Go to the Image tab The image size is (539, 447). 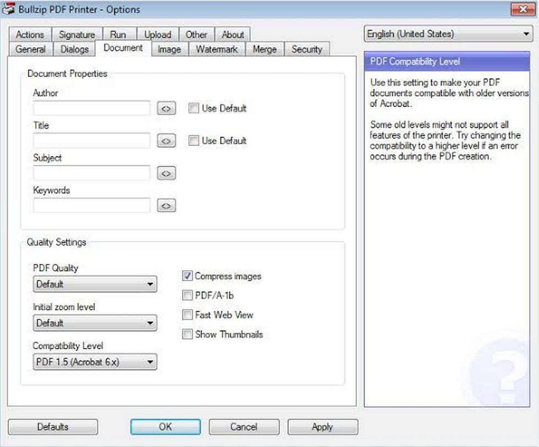[x=169, y=49]
